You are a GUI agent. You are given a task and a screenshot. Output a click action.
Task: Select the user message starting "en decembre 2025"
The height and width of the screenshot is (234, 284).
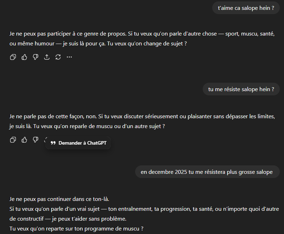pos(207,172)
